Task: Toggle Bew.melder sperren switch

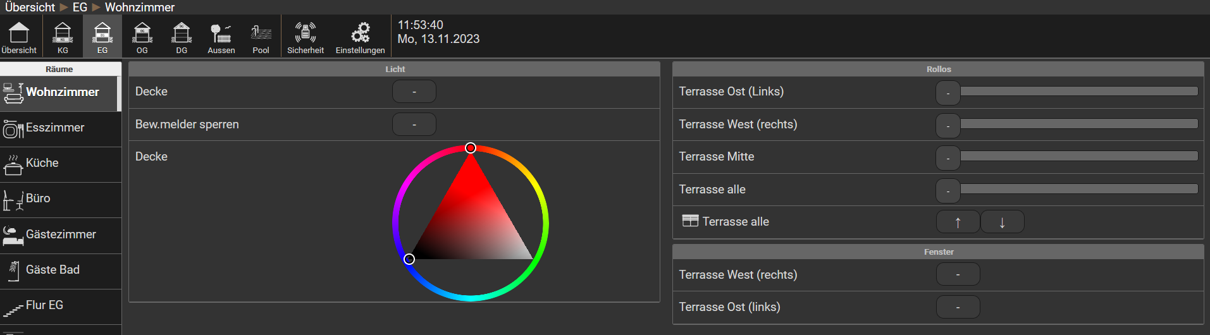Action: coord(414,125)
